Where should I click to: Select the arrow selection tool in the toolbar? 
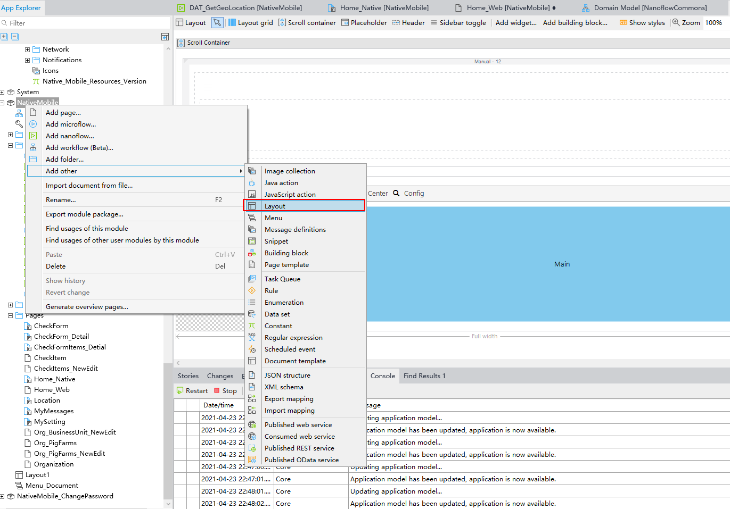point(218,22)
